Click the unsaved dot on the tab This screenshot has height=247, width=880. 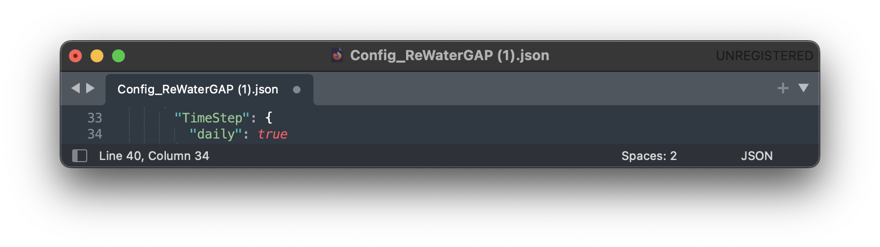tap(297, 90)
